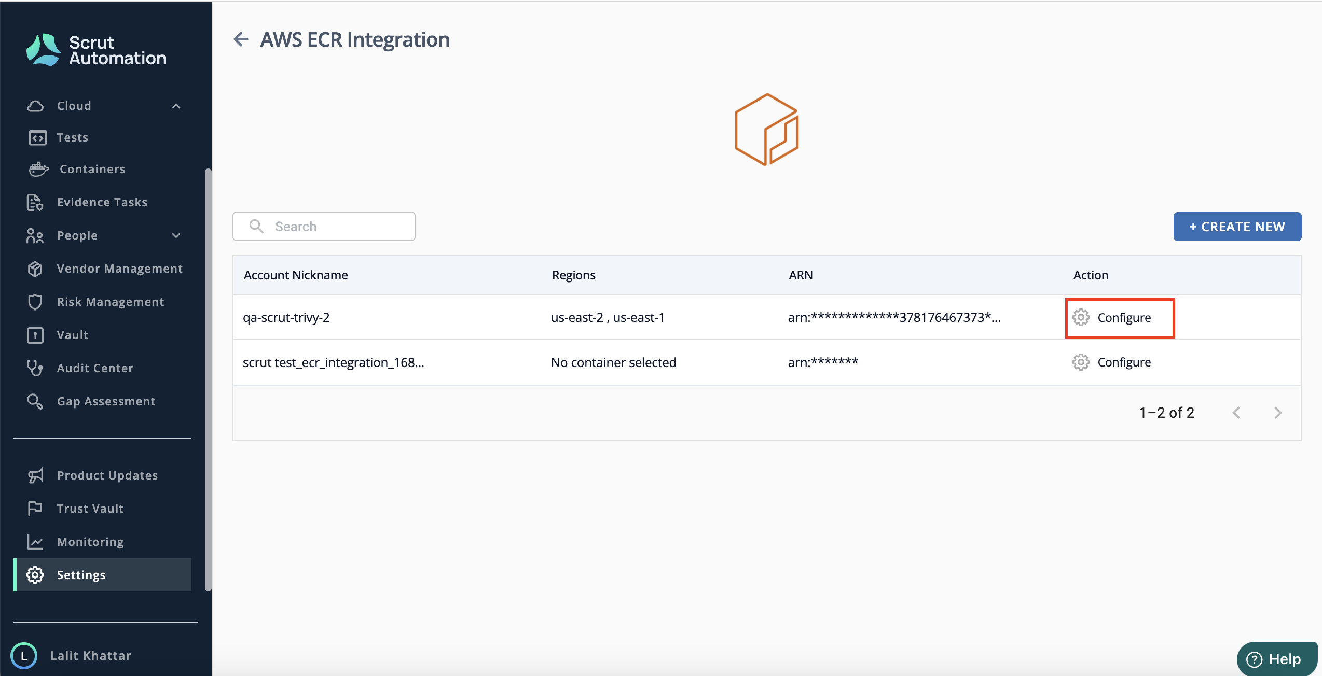Click the Account Nickname column header
The height and width of the screenshot is (676, 1322).
[296, 275]
